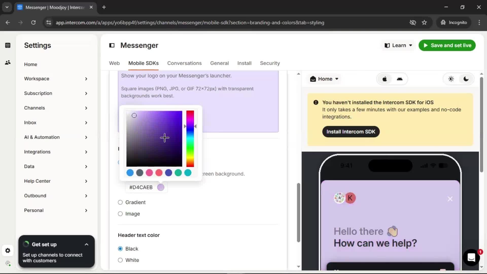Viewport: 487px width, 274px height.
Task: Switch preview to light mode sun icon
Action: [451, 79]
